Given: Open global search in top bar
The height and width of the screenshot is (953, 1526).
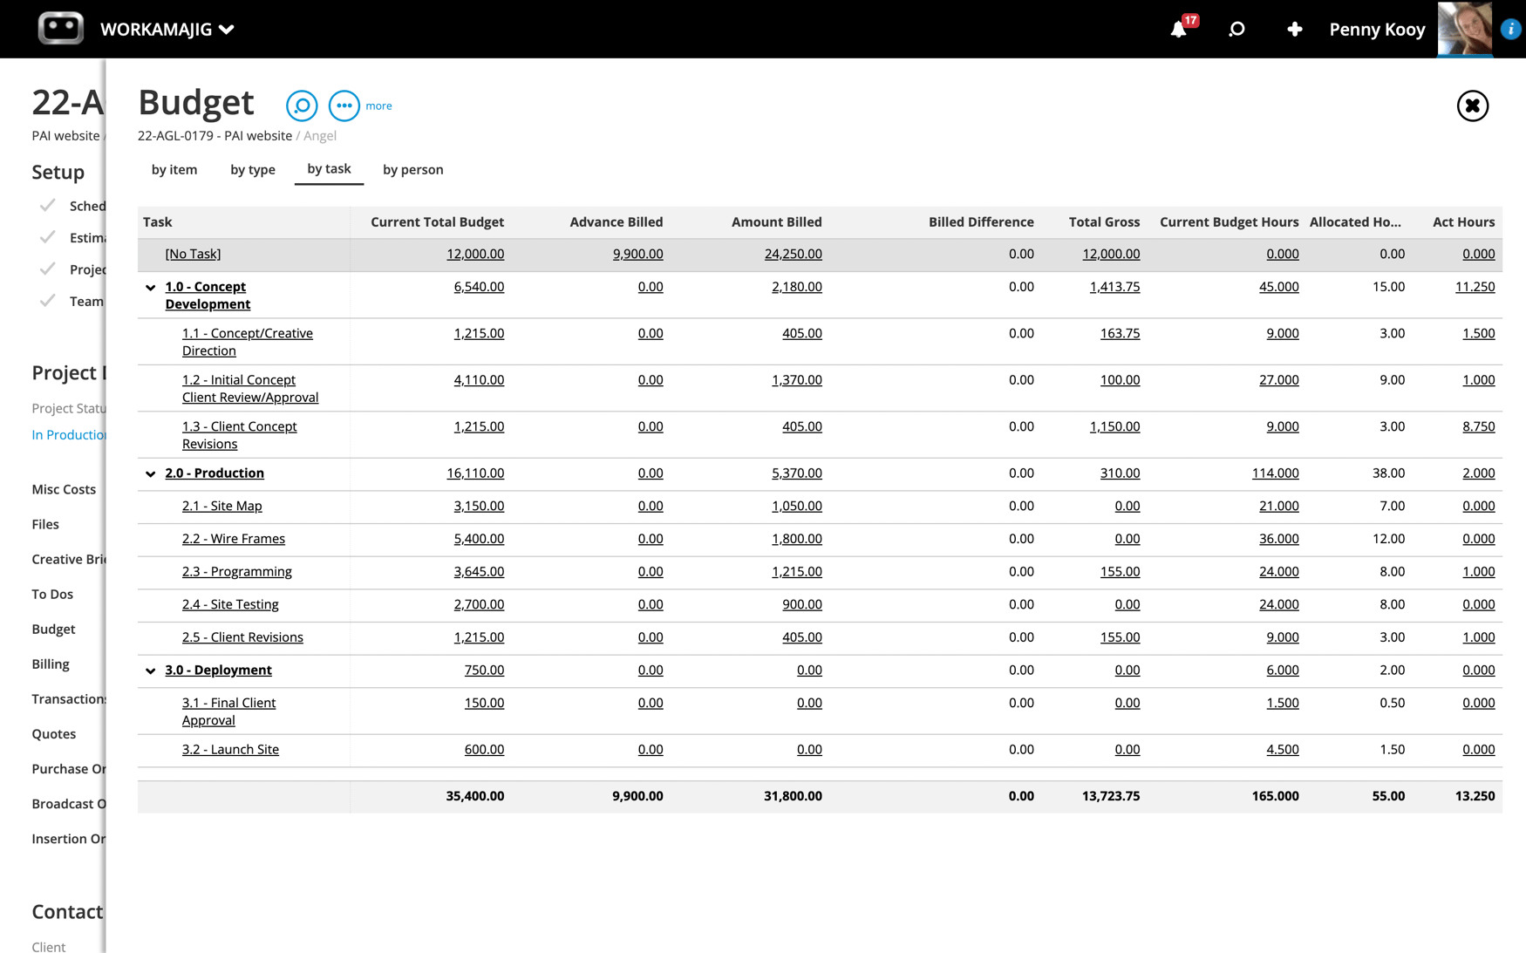Looking at the screenshot, I should [1236, 30].
